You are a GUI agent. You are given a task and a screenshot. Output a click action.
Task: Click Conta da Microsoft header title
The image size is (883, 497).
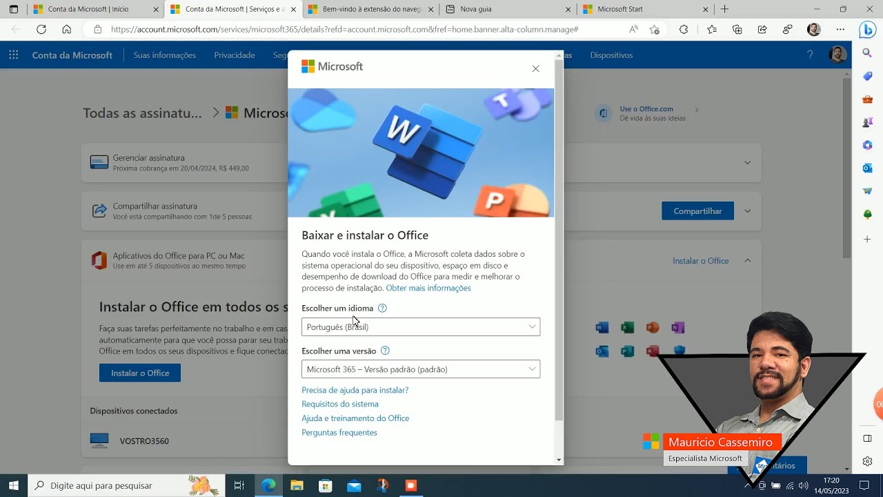coord(72,55)
